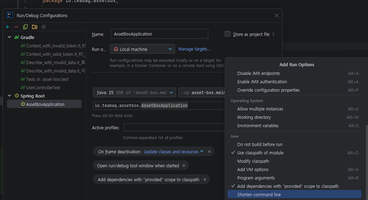The width and height of the screenshot is (368, 200).
Task: Open the java 25 SDK dropdown
Action: coord(135,93)
